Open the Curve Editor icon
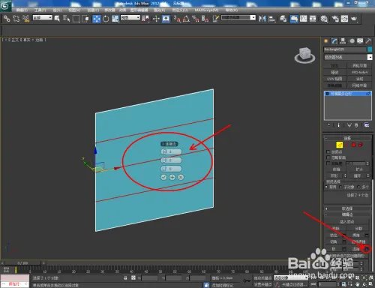This screenshot has height=288, width=375. (x=304, y=19)
